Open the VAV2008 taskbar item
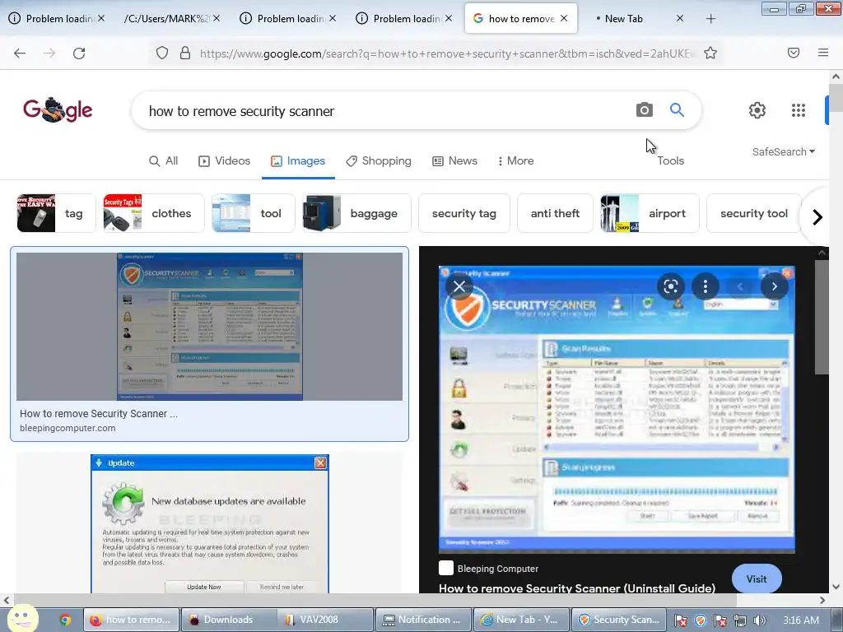The image size is (843, 632). coord(325,620)
